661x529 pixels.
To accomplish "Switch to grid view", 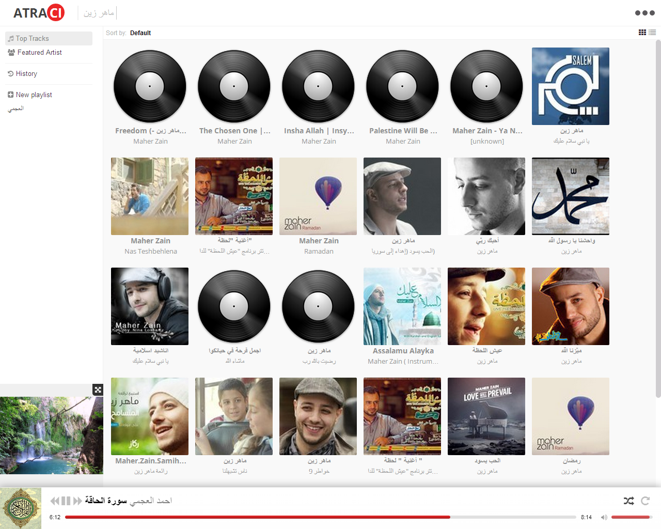I will 642,33.
